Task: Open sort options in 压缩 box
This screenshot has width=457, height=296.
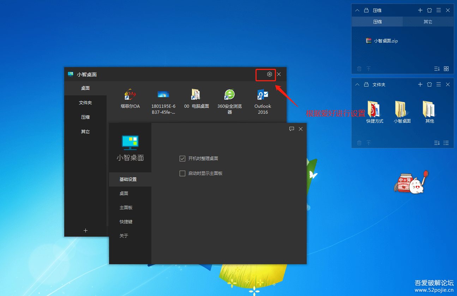Action: tap(437, 69)
